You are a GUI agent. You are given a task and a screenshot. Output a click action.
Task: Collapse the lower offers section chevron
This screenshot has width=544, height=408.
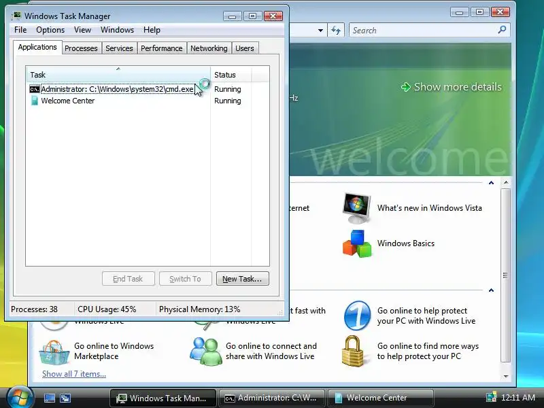pyautogui.click(x=491, y=290)
